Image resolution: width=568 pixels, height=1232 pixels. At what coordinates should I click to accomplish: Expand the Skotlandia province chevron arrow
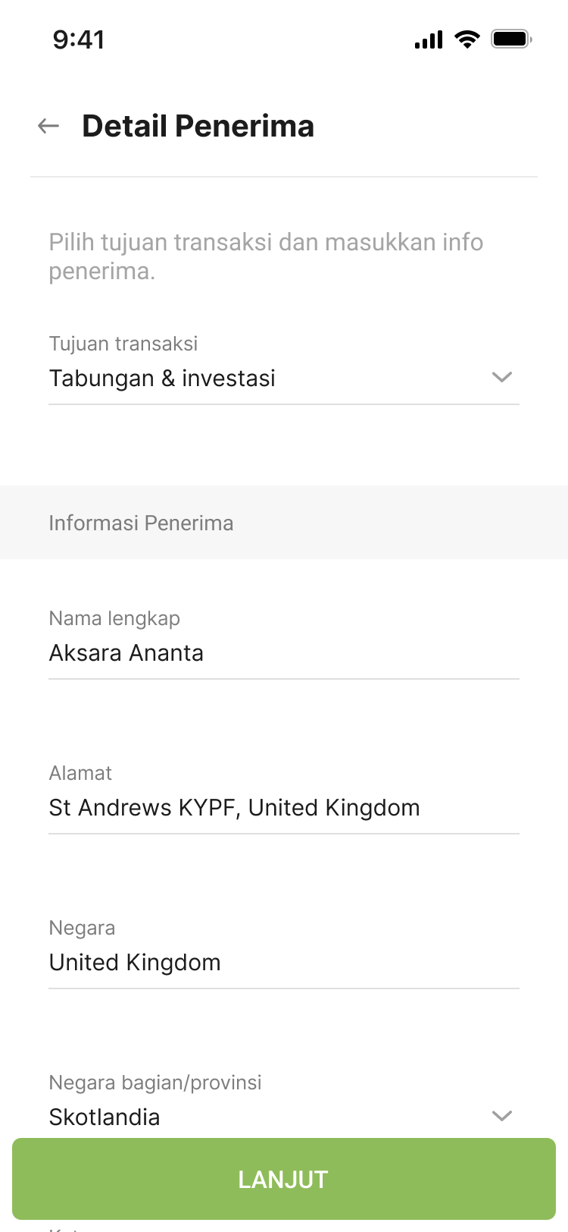pyautogui.click(x=502, y=1116)
